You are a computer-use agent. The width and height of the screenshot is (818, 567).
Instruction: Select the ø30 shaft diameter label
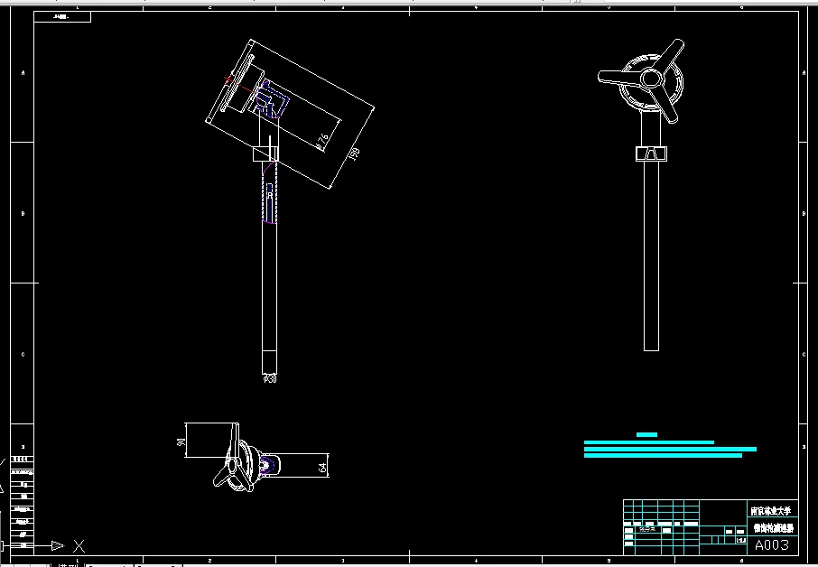click(x=270, y=378)
